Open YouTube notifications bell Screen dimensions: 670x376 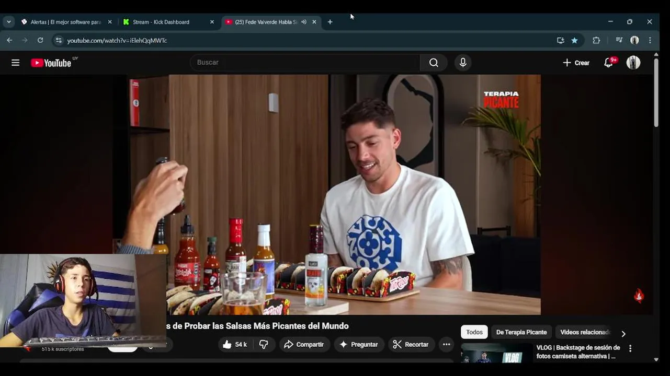(608, 63)
